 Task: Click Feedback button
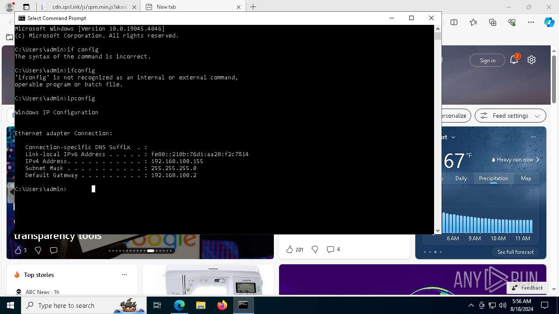[527, 287]
